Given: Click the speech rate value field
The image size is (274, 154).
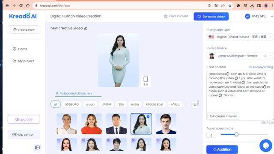Looking at the screenshot, I should click(211, 135).
